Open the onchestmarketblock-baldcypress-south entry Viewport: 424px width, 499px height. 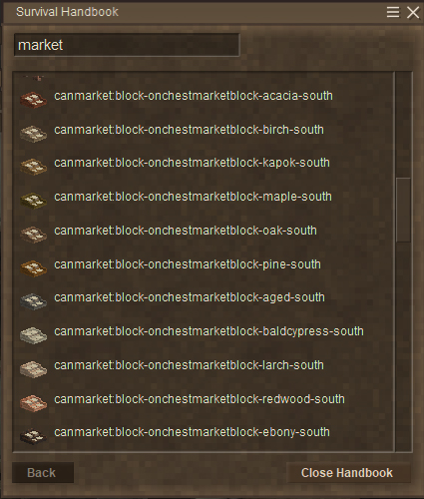point(204,335)
